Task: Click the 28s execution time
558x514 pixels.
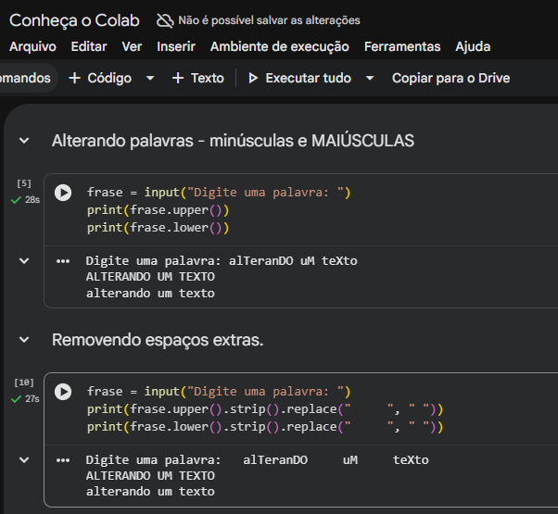Action: (32, 200)
